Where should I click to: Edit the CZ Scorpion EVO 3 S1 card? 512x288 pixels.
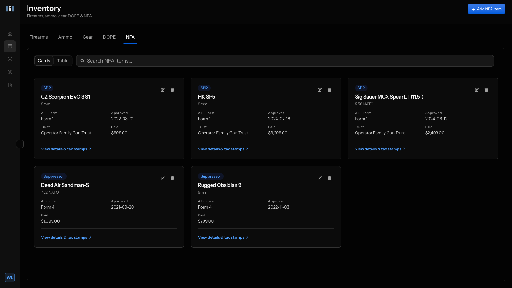163,90
